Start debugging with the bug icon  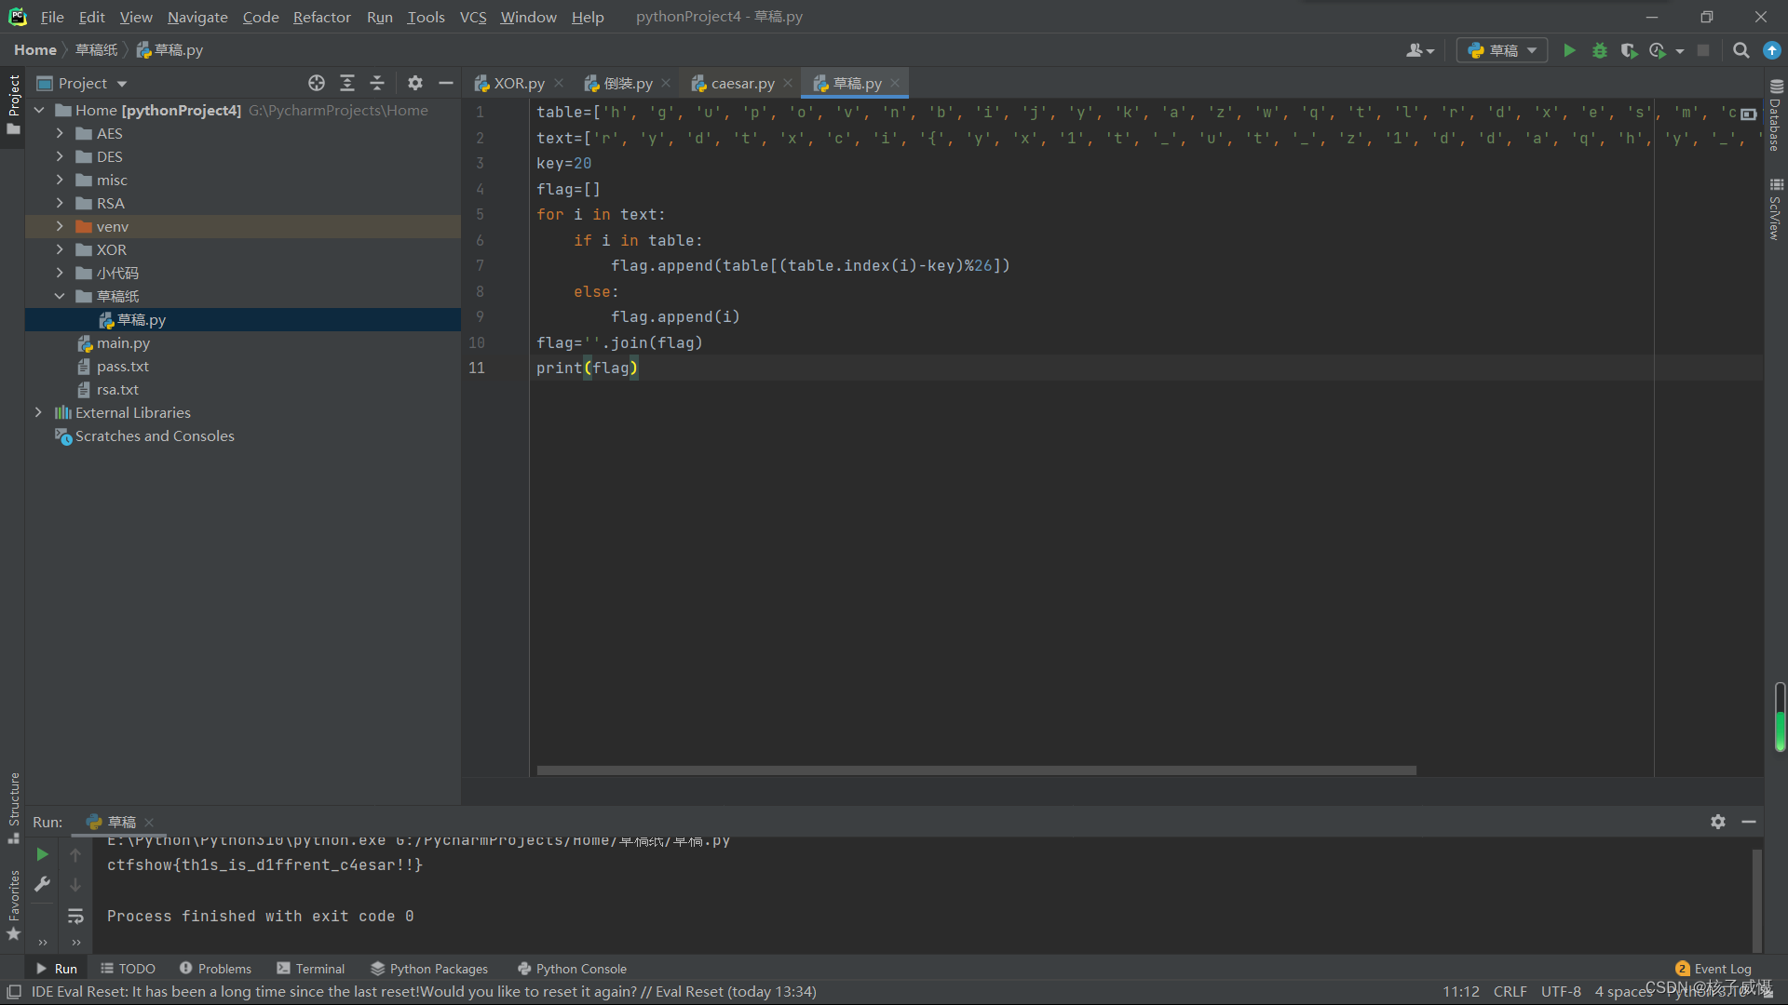point(1599,50)
